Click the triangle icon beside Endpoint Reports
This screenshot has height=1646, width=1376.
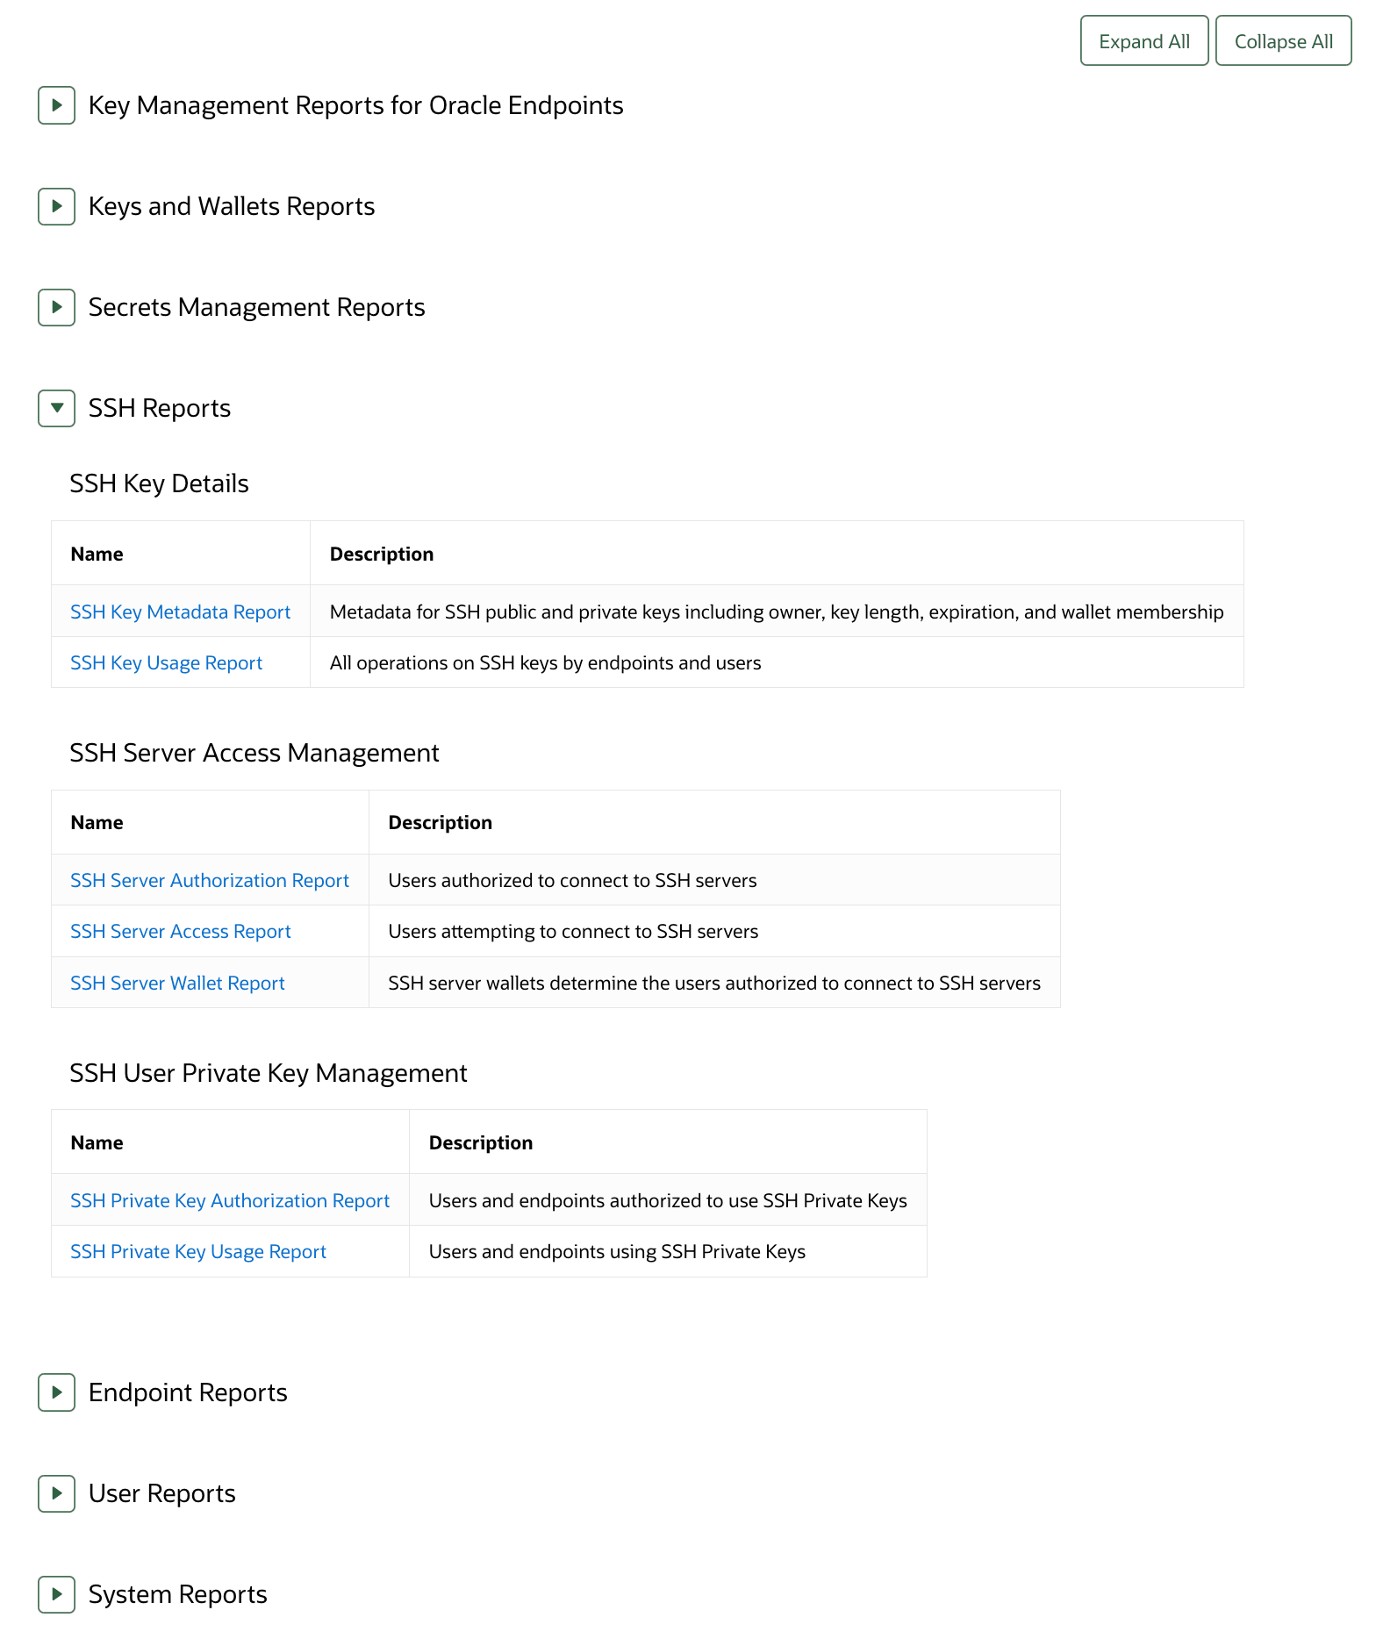pyautogui.click(x=56, y=1393)
